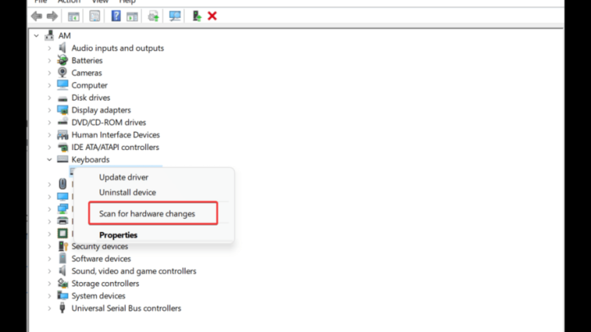Viewport: 591px width, 332px height.
Task: Expand the Computer category
Action: click(x=49, y=85)
